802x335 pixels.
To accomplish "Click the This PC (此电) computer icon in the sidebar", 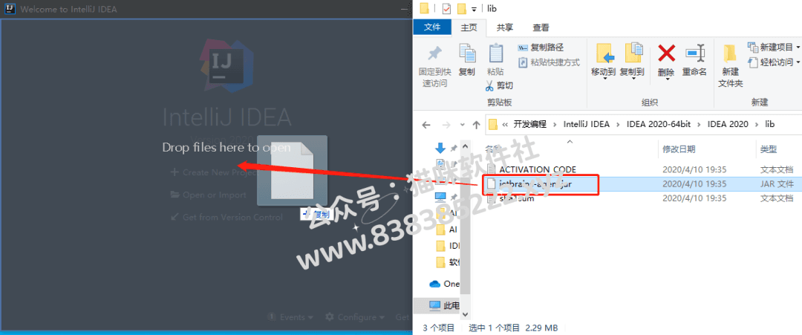I will click(434, 306).
